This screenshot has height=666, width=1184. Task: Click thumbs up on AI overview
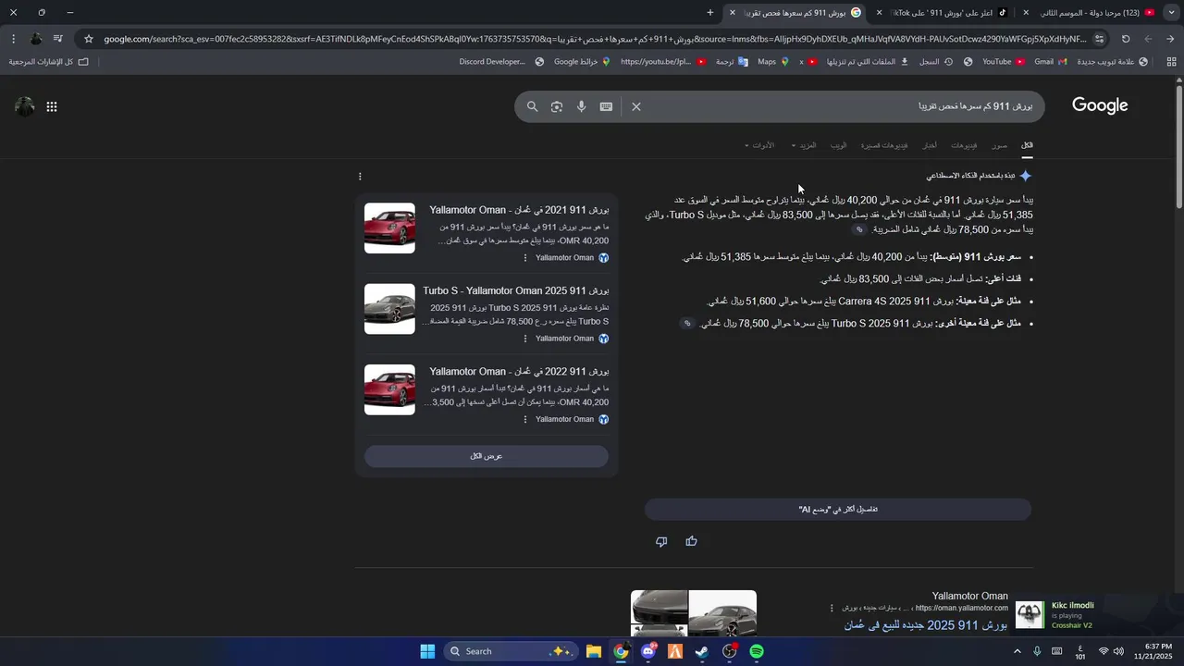691,541
